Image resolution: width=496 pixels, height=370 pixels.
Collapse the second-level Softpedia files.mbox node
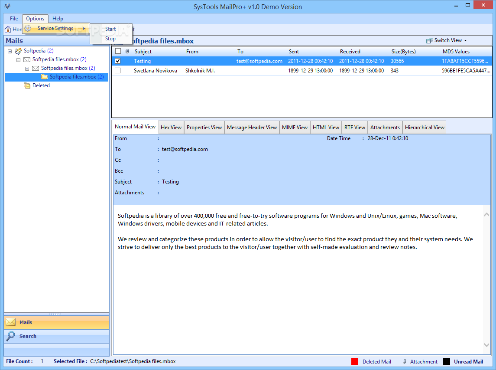tap(27, 68)
